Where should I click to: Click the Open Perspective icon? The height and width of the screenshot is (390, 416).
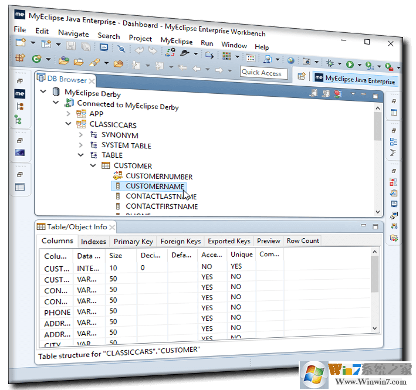coord(302,76)
